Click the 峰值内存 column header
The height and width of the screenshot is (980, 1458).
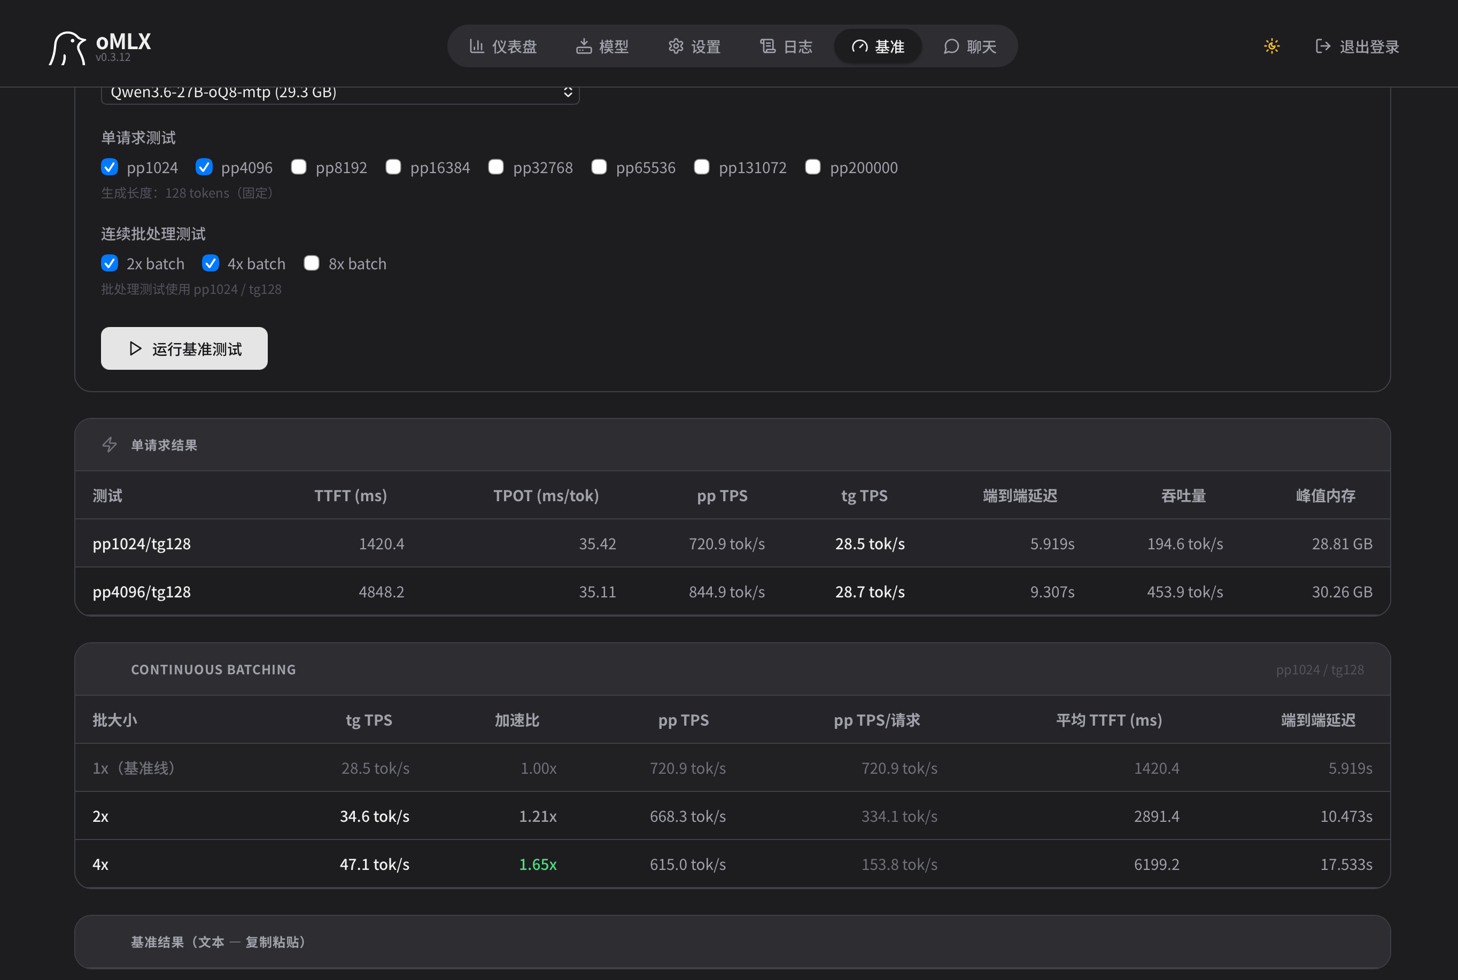coord(1325,496)
